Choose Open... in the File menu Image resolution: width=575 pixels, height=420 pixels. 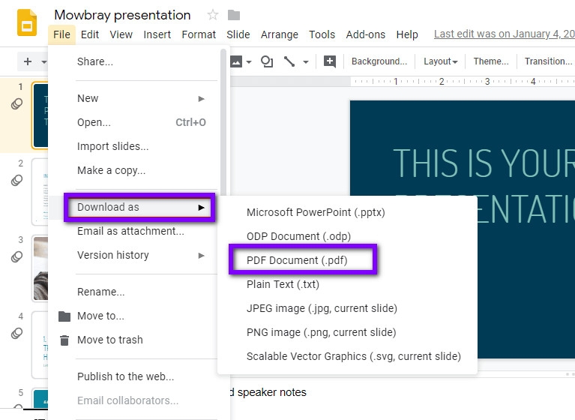[135, 122]
